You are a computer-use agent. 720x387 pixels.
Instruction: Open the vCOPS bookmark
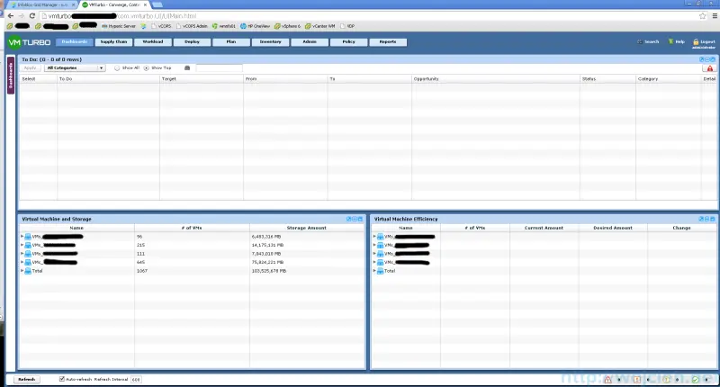[x=162, y=26]
